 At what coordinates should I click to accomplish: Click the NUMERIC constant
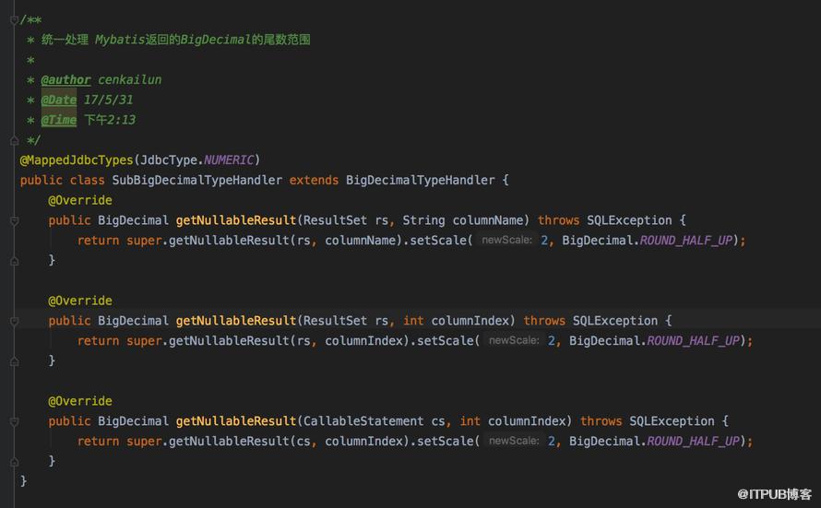click(x=228, y=160)
